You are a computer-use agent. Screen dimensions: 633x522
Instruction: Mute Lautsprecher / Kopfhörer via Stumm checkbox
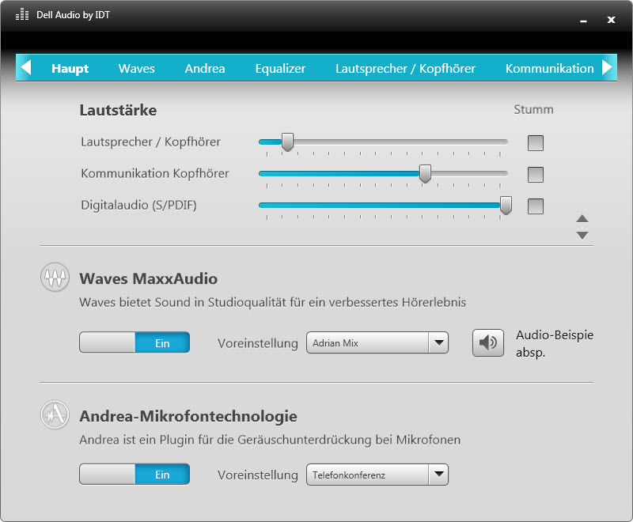536,143
